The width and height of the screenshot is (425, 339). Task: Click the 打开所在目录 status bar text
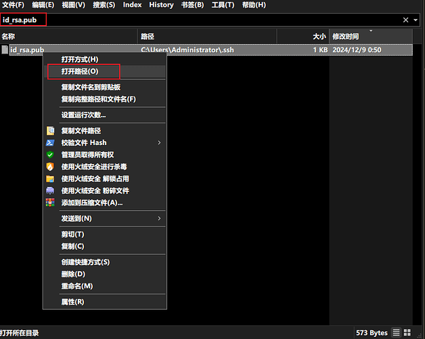19,333
